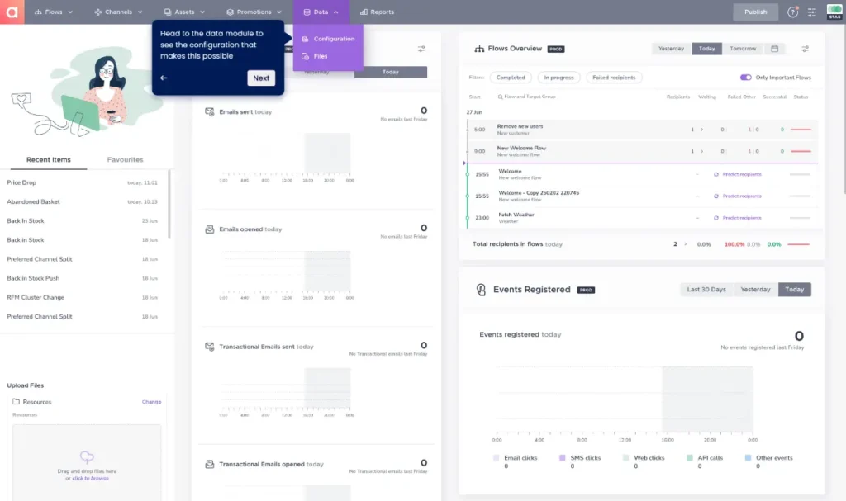The image size is (846, 501).
Task: Switch to the Favourites tab
Action: (x=125, y=159)
